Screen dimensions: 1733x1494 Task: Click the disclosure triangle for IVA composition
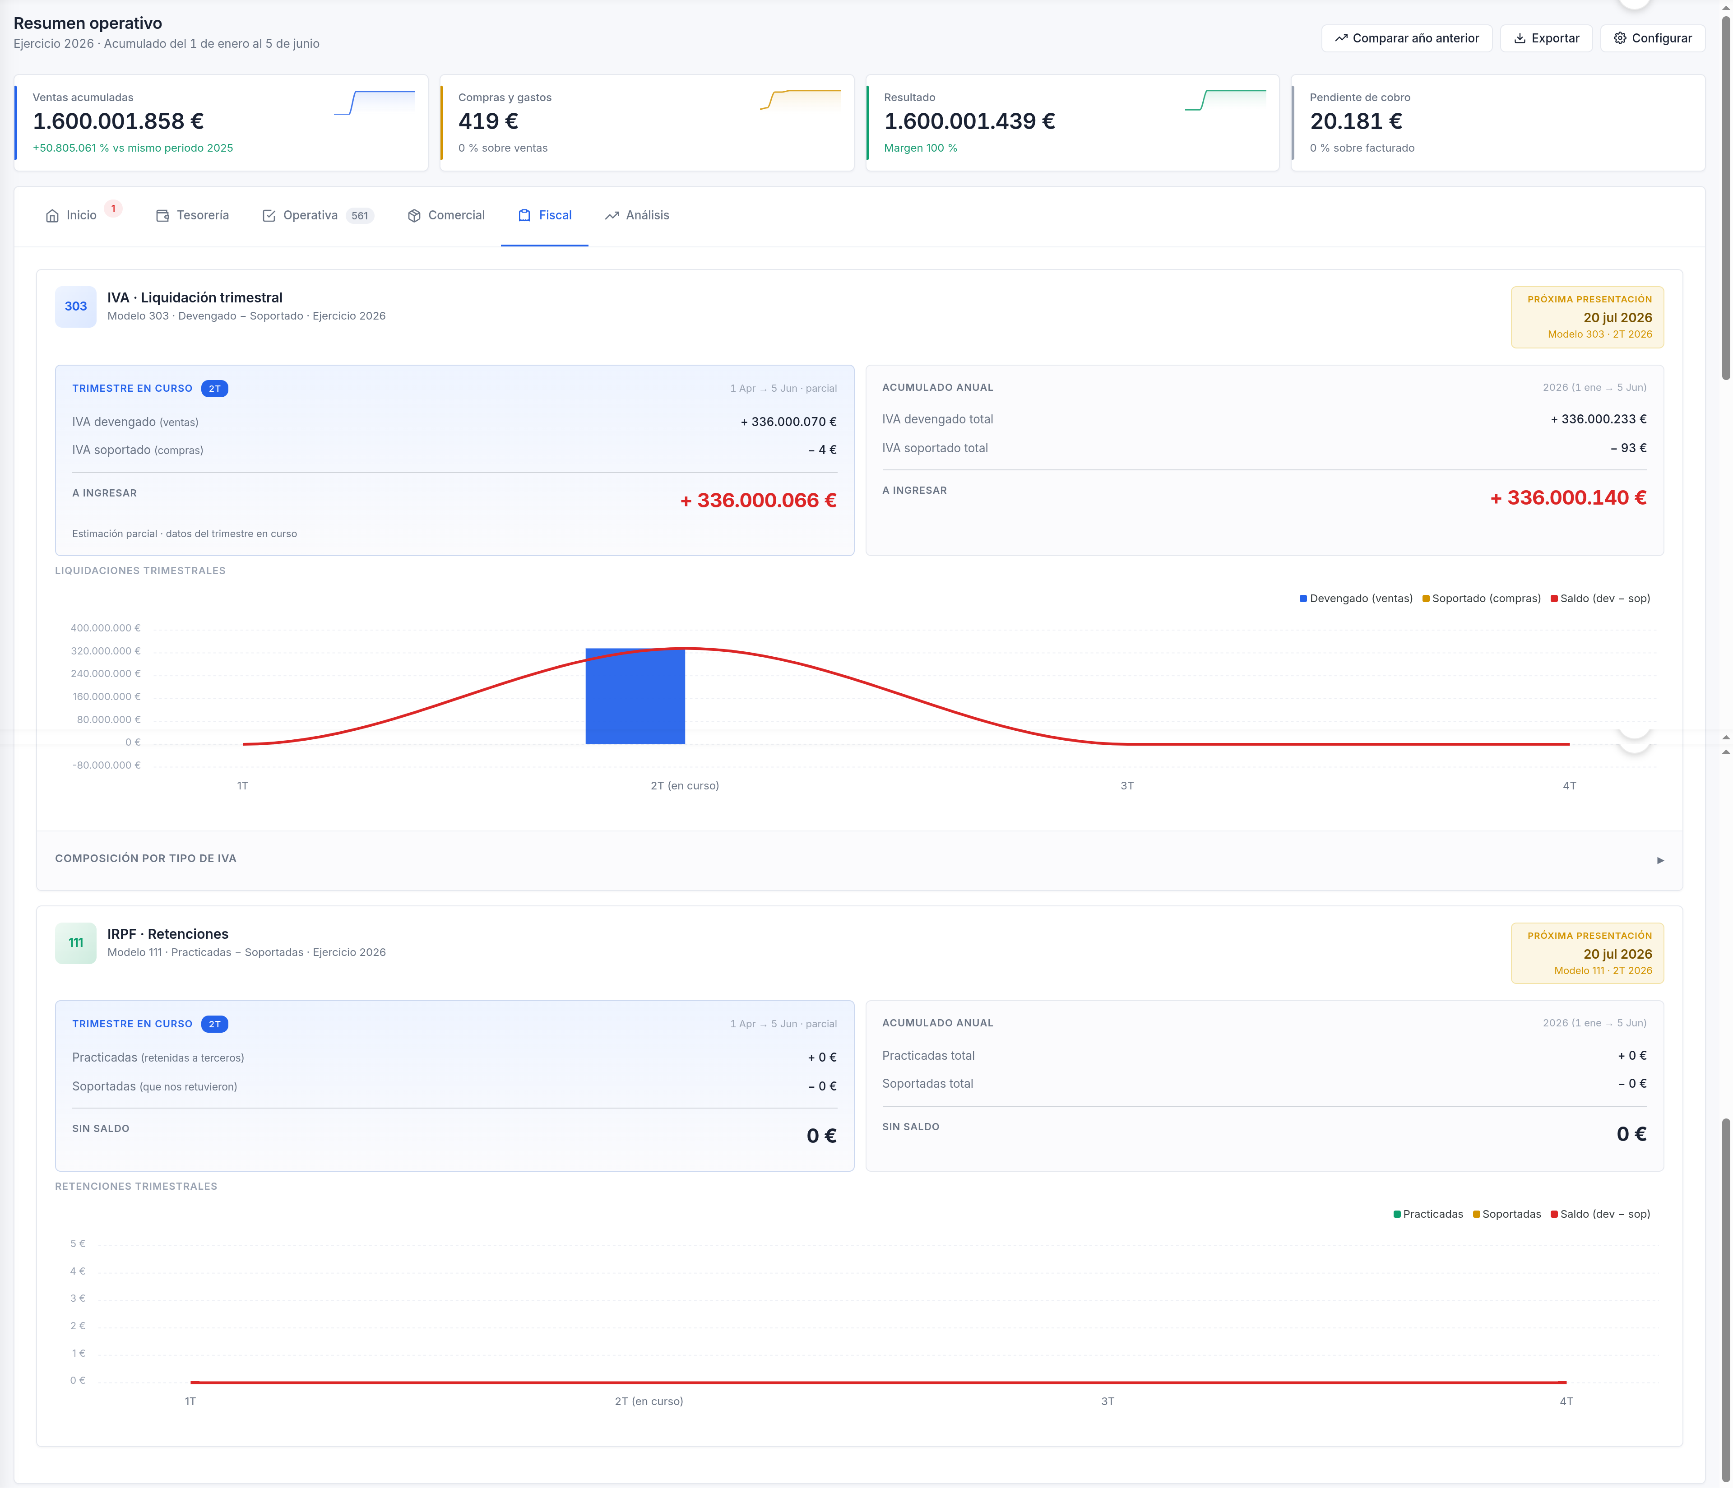click(1661, 861)
